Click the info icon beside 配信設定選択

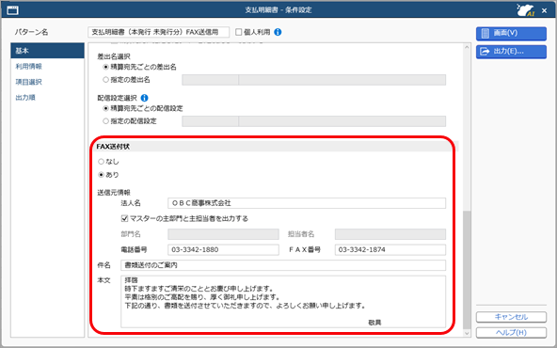(x=144, y=98)
